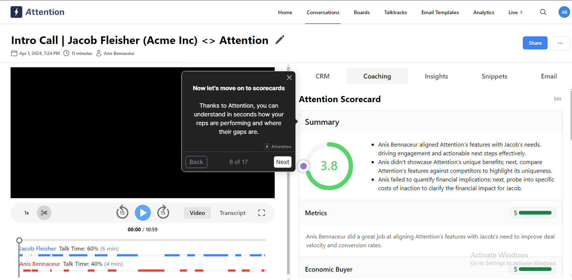Open the three-dot more options button
Image resolution: width=572 pixels, height=280 pixels.
(x=560, y=43)
